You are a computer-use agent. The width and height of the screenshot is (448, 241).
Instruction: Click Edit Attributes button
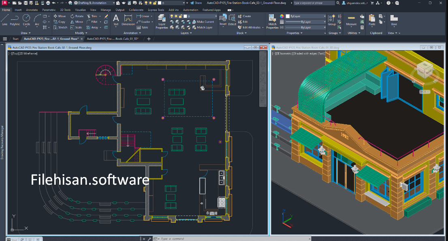coord(249,28)
